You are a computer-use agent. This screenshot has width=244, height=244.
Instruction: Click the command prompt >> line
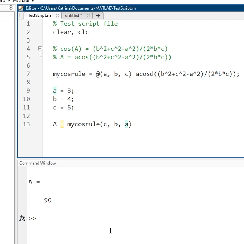pyautogui.click(x=32, y=219)
